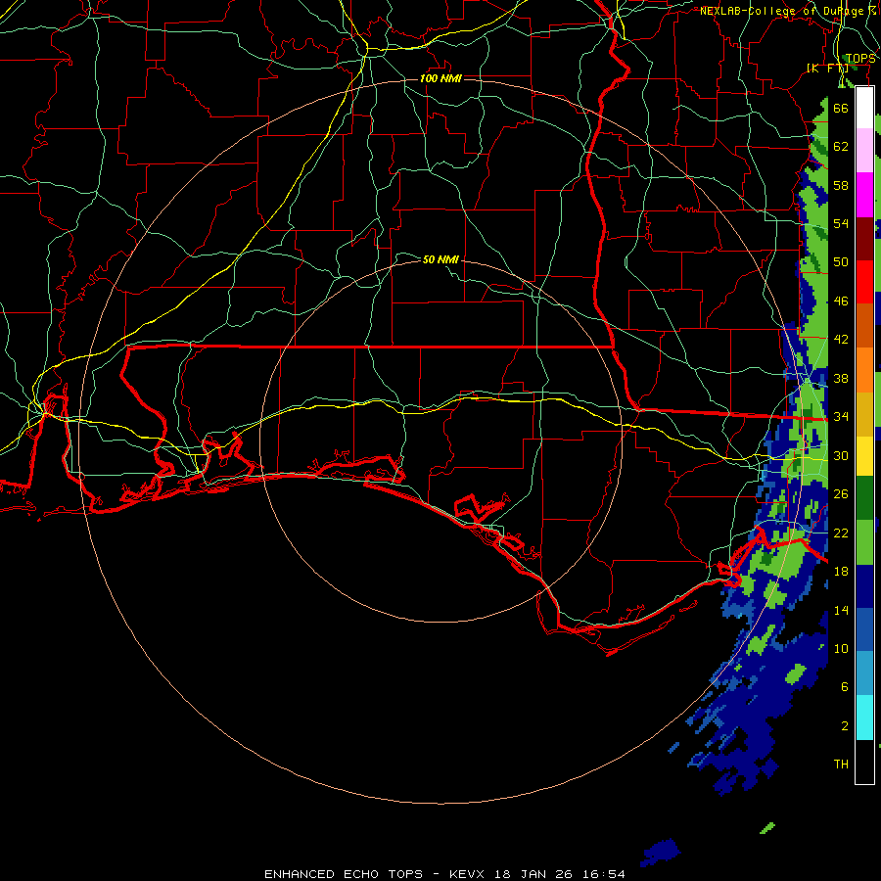881x881 pixels.
Task: Click the dark red legend swatch
Action: (864, 239)
